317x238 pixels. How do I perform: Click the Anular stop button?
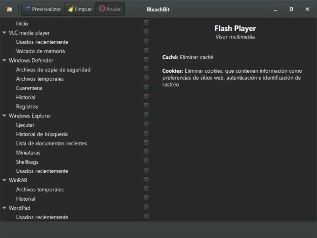coord(110,9)
